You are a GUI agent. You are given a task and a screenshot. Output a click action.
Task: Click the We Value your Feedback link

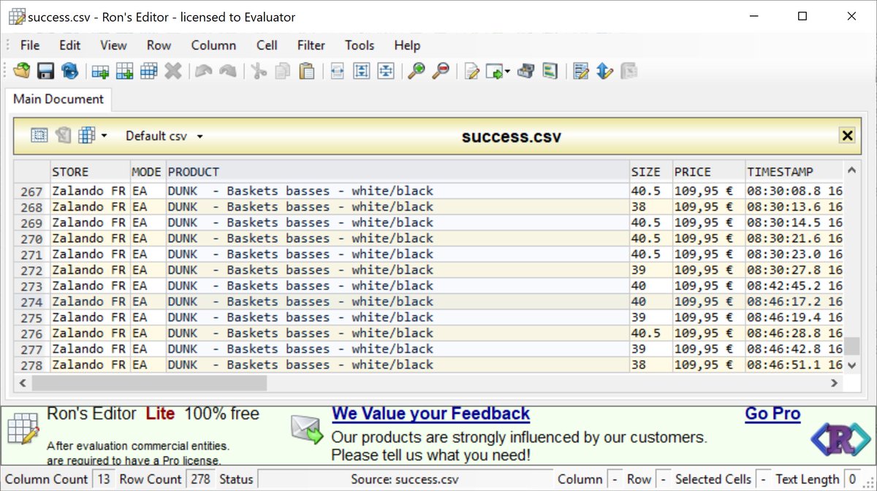click(430, 414)
